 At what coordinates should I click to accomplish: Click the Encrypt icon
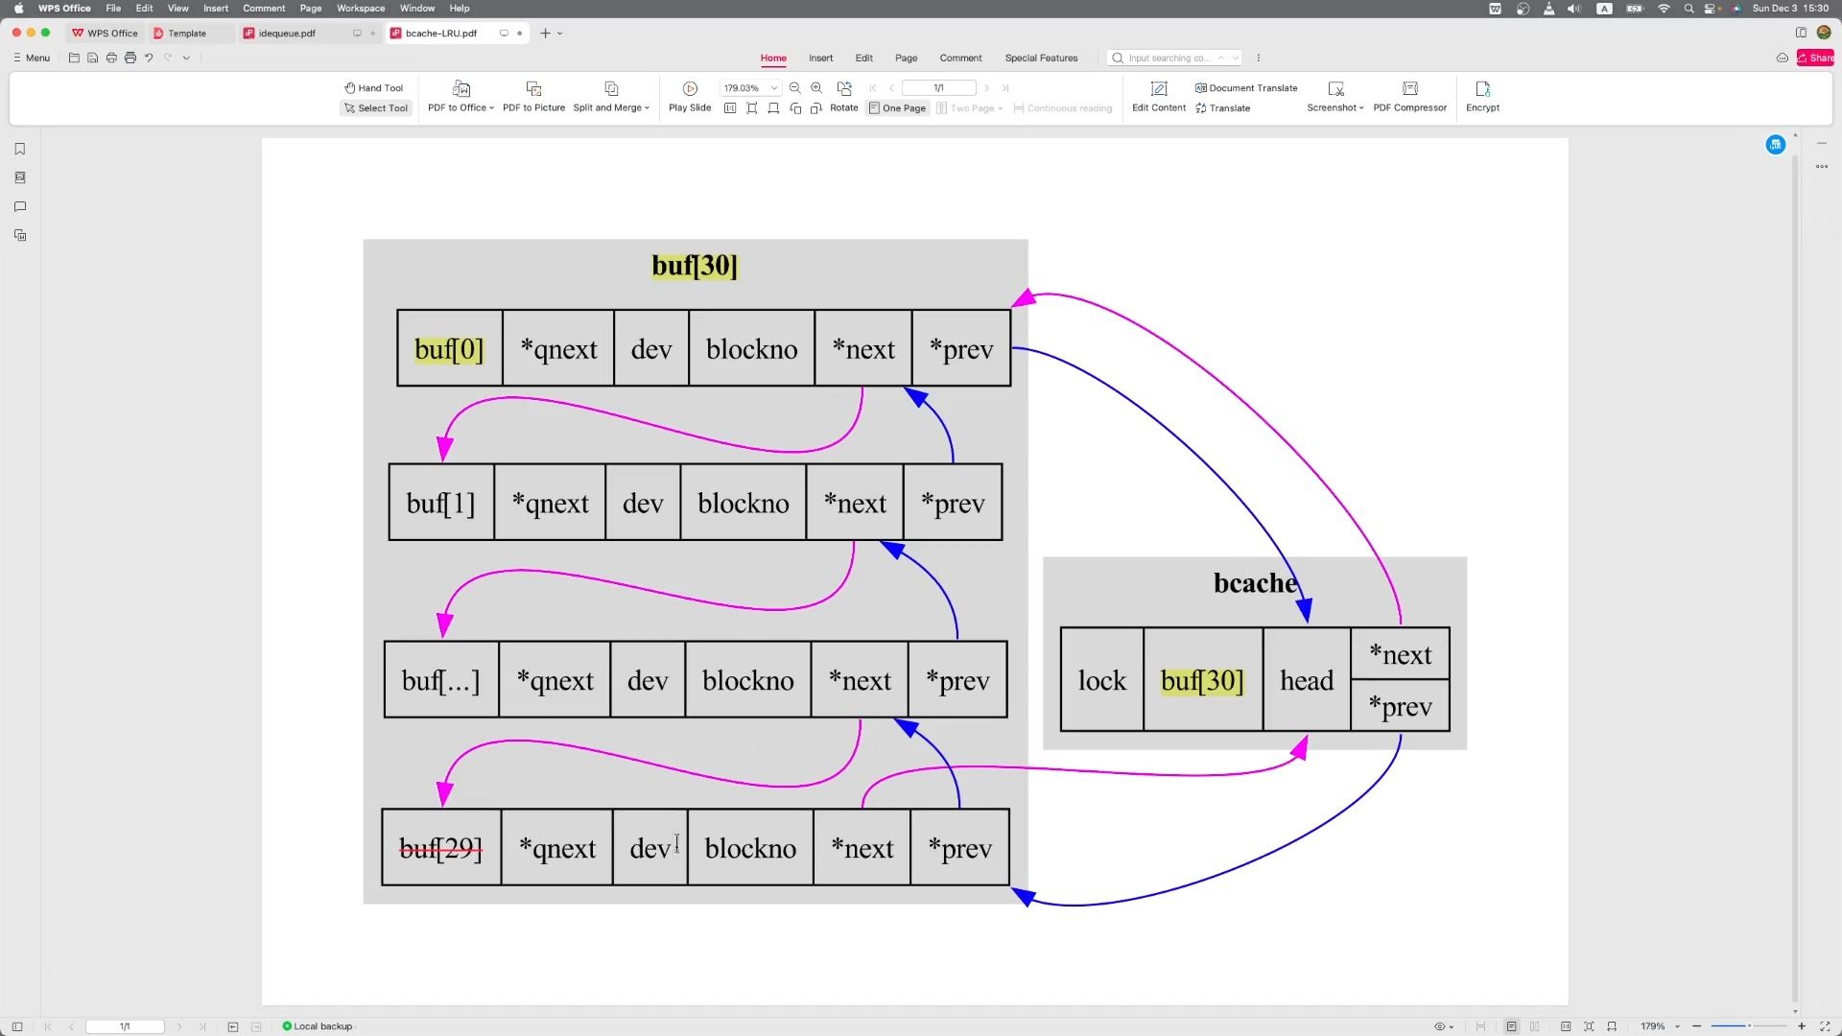click(x=1482, y=88)
